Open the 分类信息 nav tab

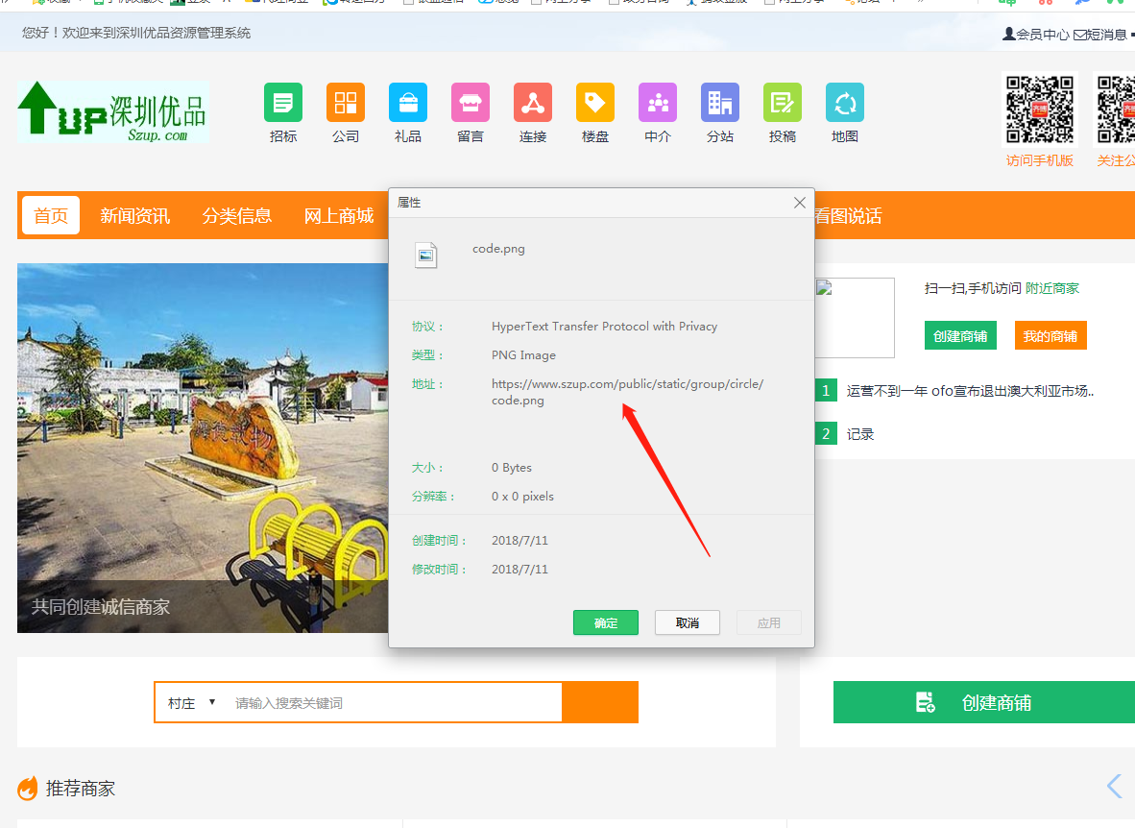tap(237, 216)
